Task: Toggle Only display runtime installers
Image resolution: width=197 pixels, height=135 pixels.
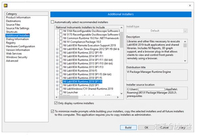Action: pyautogui.click(x=56, y=103)
